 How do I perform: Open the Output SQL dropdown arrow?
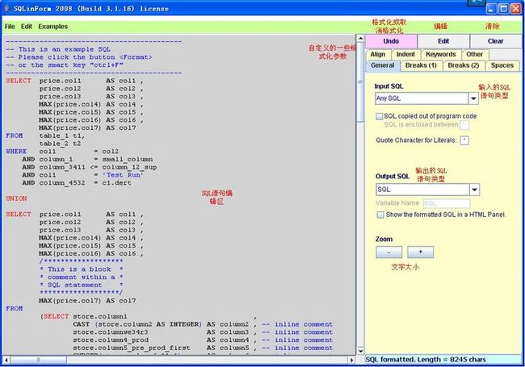tap(474, 190)
